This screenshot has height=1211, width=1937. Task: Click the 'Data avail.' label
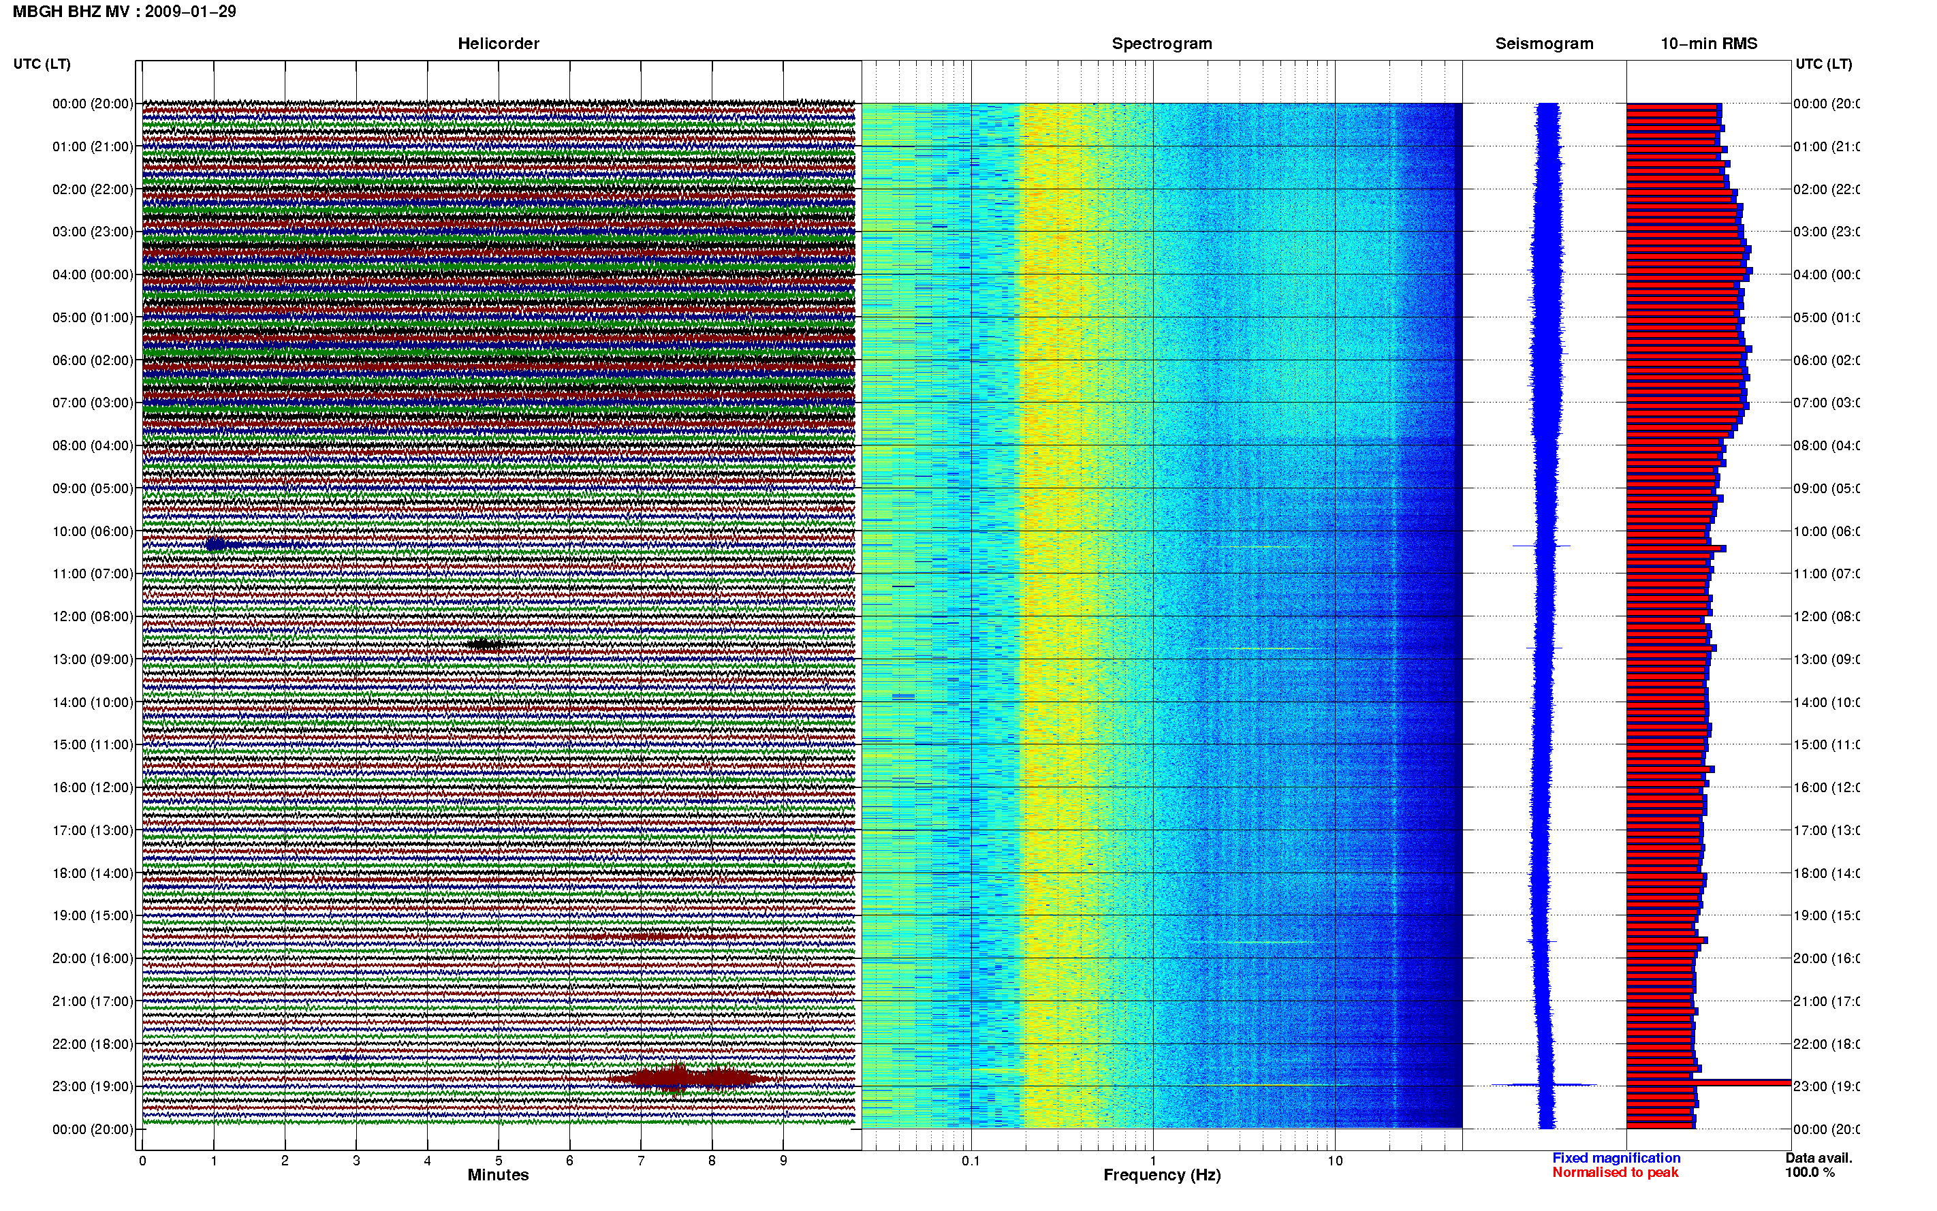click(1818, 1158)
